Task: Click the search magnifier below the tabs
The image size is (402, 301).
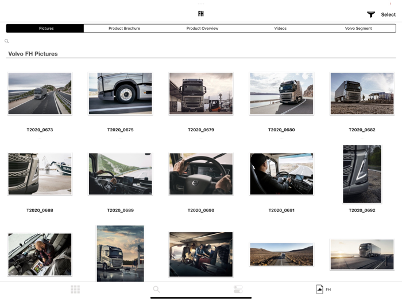Action: point(7,41)
